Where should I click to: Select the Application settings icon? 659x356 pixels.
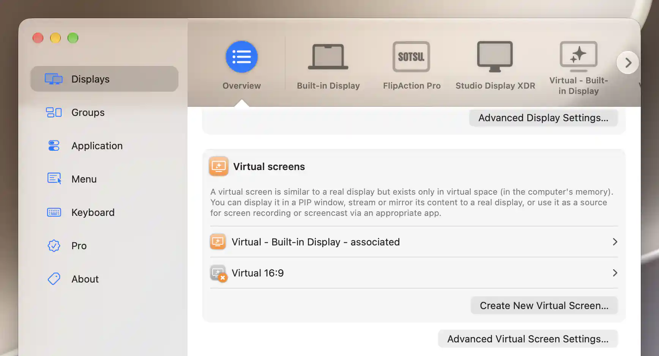pos(54,146)
